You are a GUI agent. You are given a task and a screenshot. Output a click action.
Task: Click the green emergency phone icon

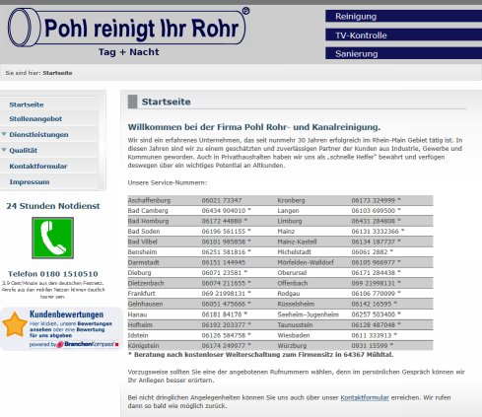[x=52, y=238]
